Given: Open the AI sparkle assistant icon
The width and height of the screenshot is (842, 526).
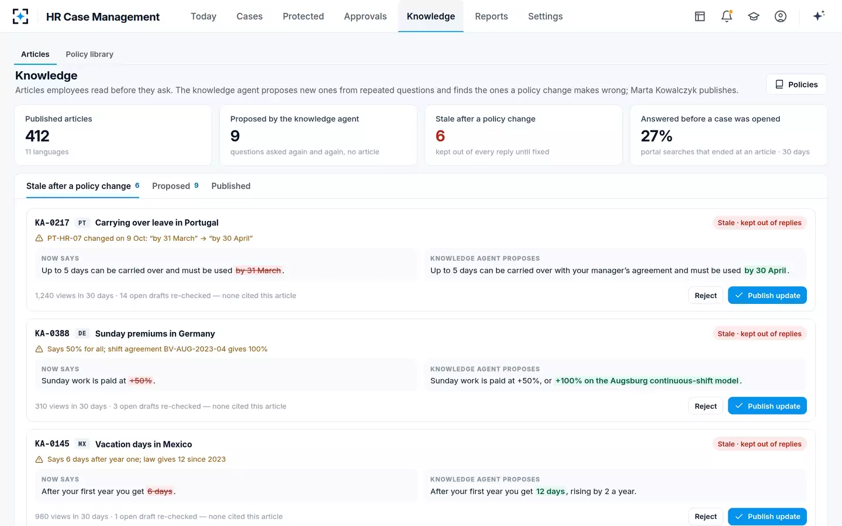Looking at the screenshot, I should coord(819,16).
